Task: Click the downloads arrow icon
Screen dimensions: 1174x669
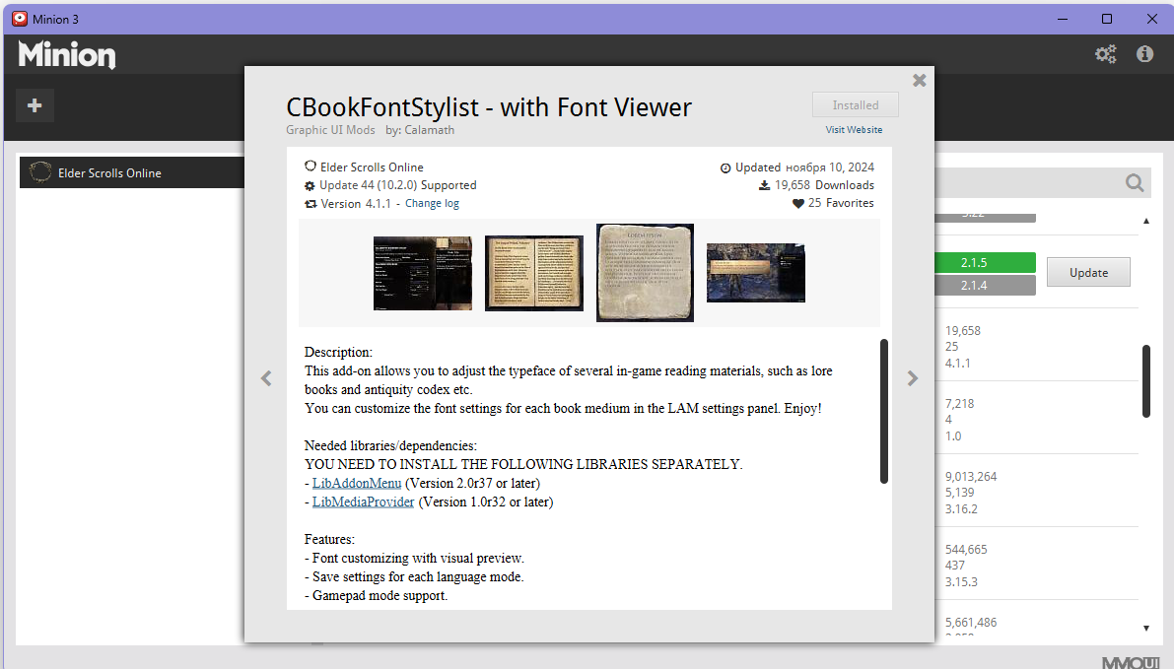Action: point(765,185)
